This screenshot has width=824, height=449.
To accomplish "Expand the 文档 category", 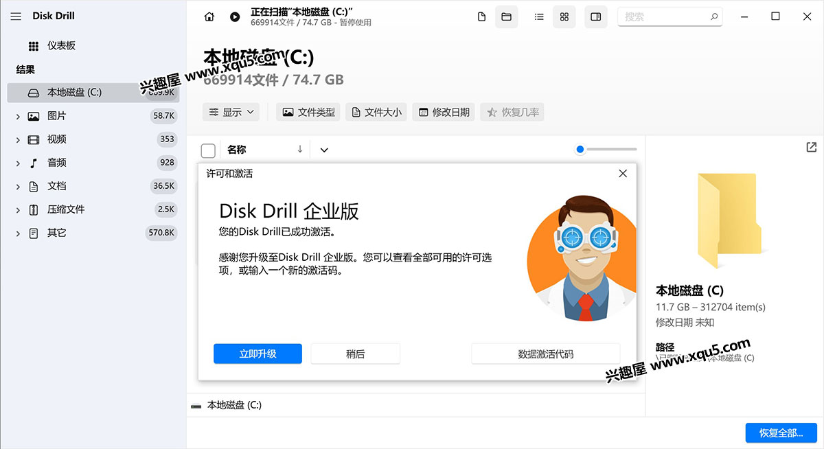I will [x=17, y=187].
